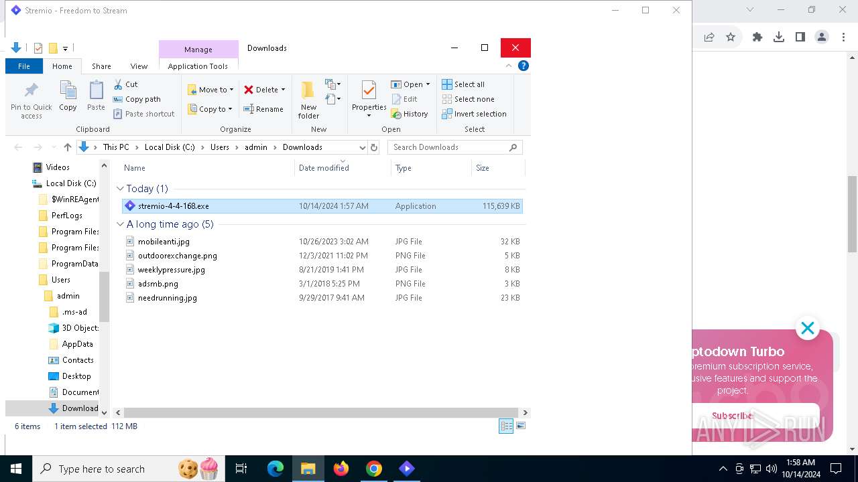Select the stremio-4-4-168.exe file
Viewport: 858px width, 482px height.
[x=322, y=206]
